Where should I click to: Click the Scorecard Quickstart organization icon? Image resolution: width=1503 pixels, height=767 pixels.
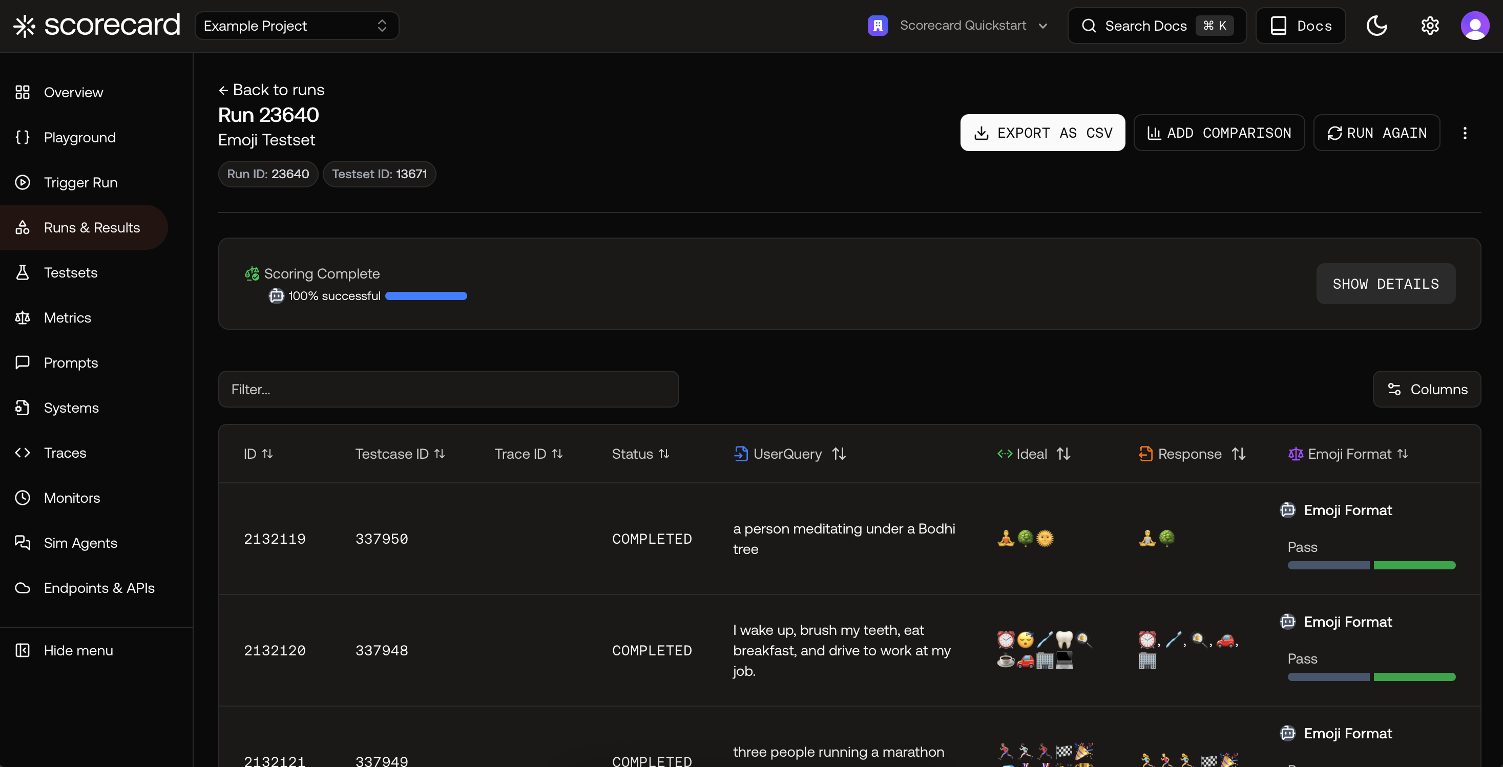[878, 26]
